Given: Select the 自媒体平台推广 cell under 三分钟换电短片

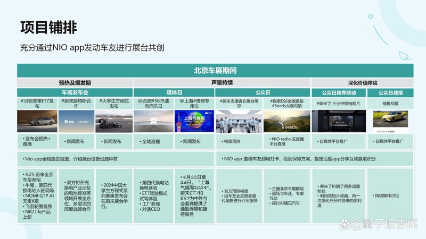Looking at the screenshot, I should pos(339,141).
